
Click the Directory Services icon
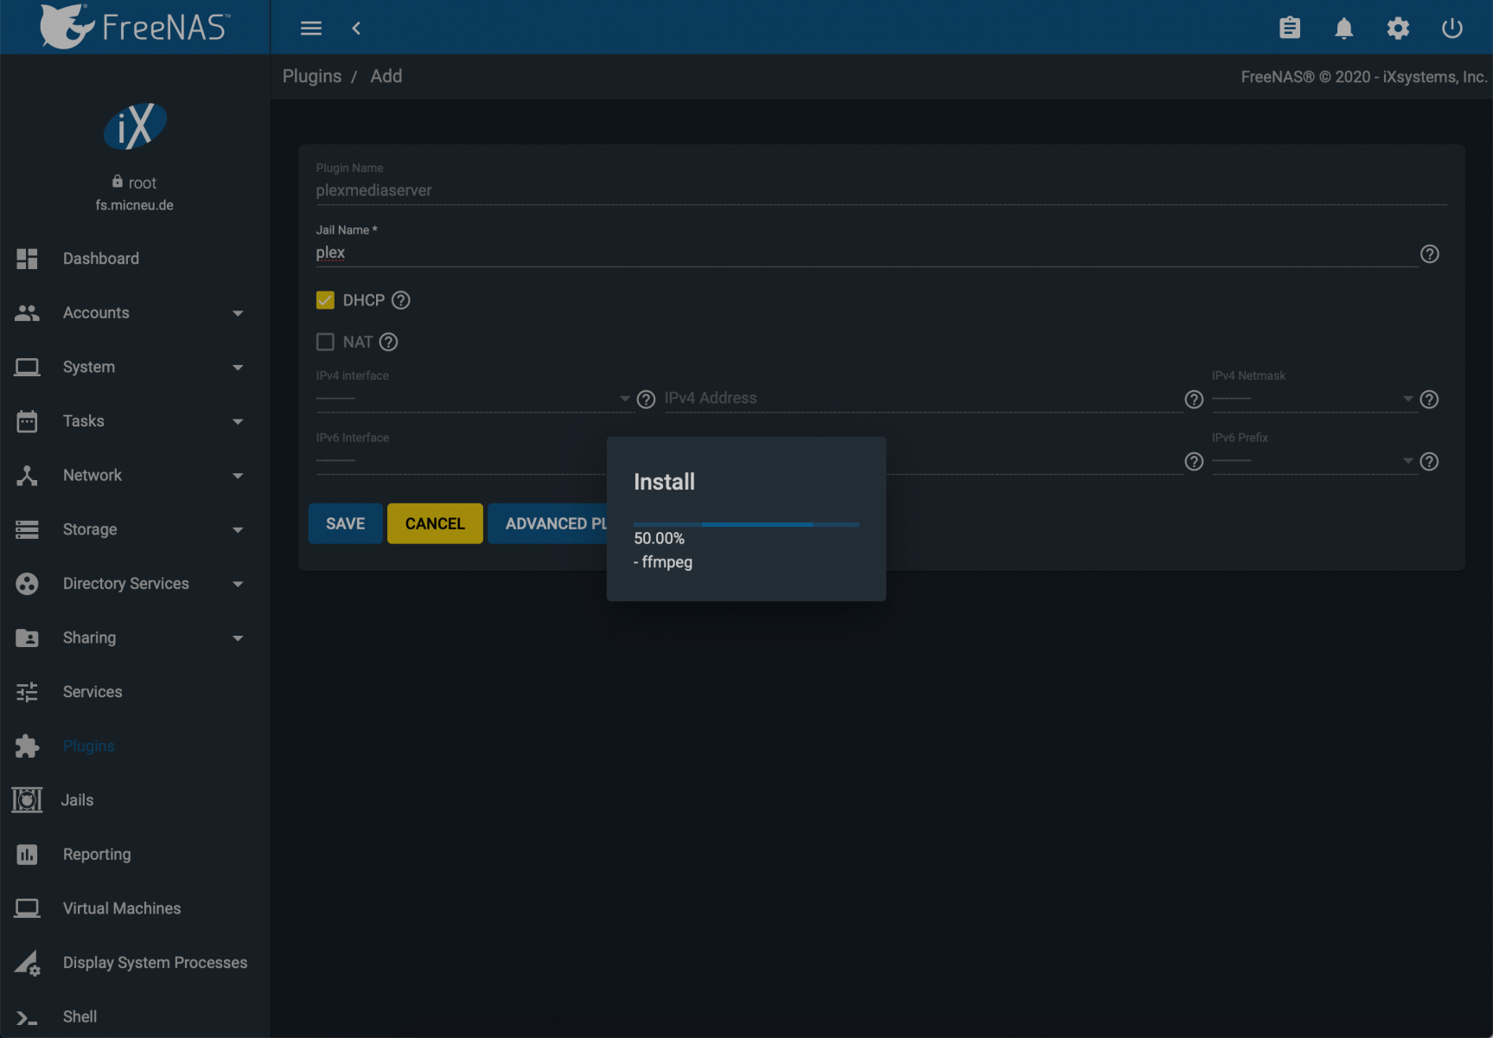[27, 584]
